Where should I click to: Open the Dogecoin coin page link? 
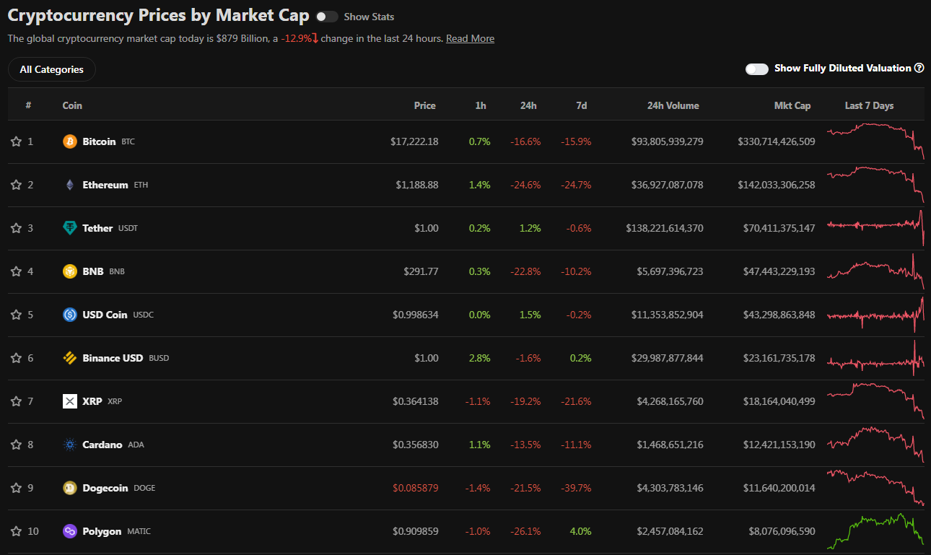tap(105, 488)
